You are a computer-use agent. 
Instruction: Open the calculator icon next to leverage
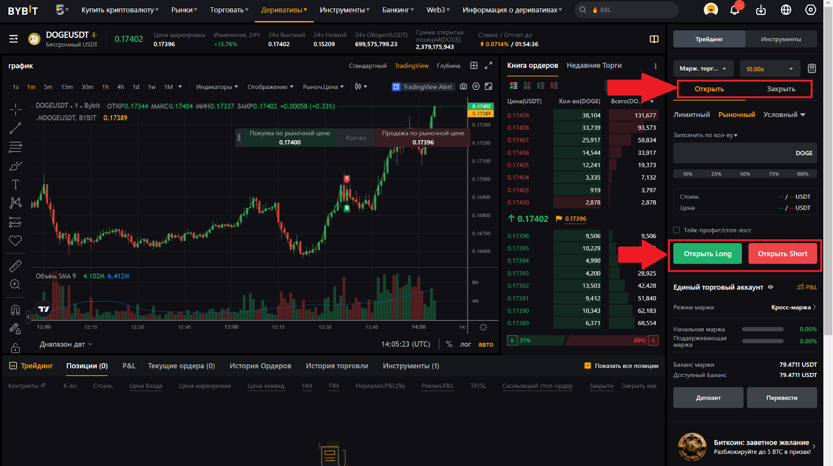coord(812,69)
